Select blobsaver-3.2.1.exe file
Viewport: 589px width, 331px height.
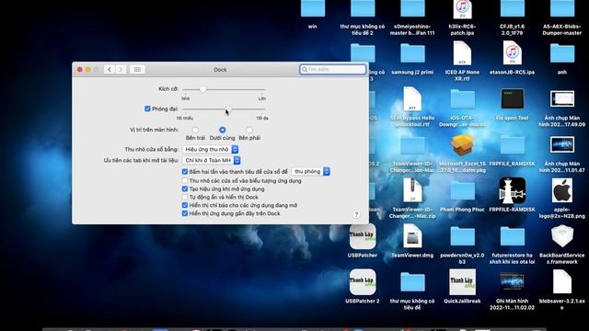pos(562,282)
